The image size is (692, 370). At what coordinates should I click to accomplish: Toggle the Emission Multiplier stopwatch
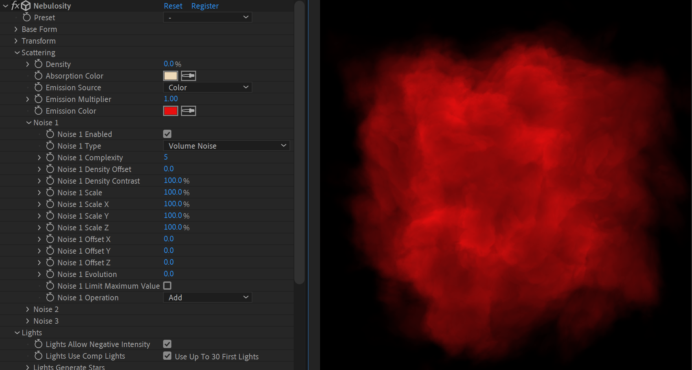click(x=38, y=99)
